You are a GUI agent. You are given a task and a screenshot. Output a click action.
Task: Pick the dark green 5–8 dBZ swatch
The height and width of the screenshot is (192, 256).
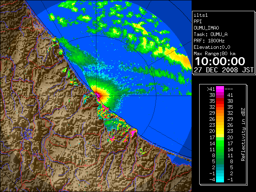[220, 161]
